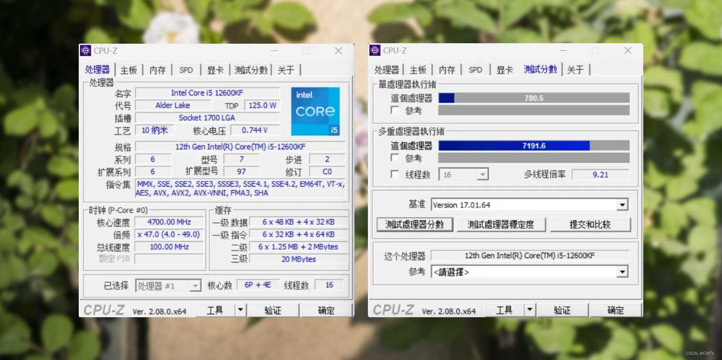722x360 pixels.
Task: Expand the 工具 dropdown arrow in left window
Action: tap(240, 310)
